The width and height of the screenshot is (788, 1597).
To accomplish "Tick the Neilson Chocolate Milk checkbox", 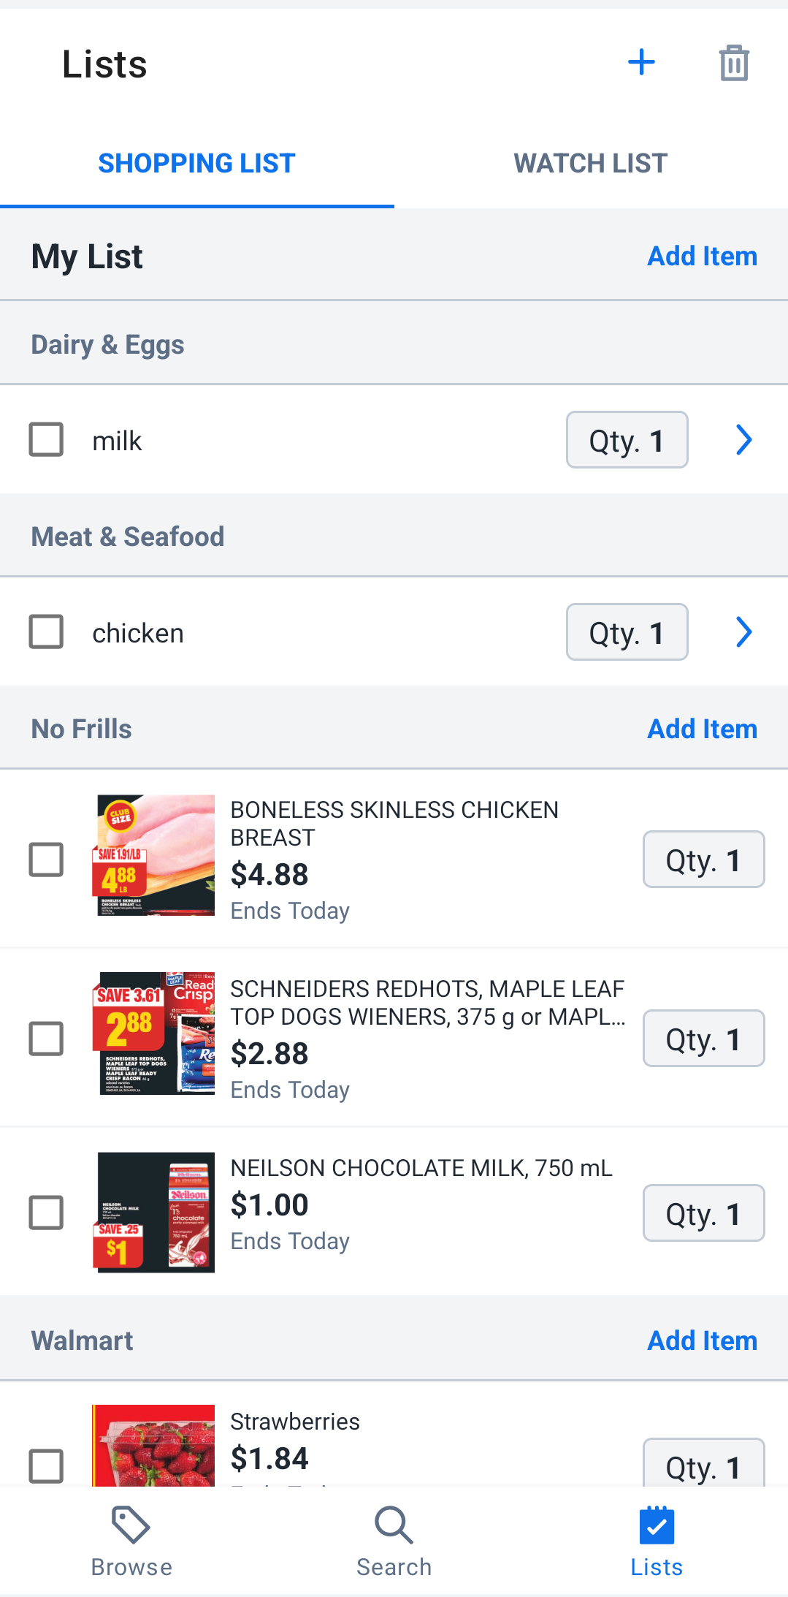I will pos(46,1213).
